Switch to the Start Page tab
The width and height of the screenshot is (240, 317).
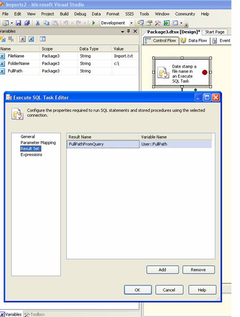click(215, 32)
